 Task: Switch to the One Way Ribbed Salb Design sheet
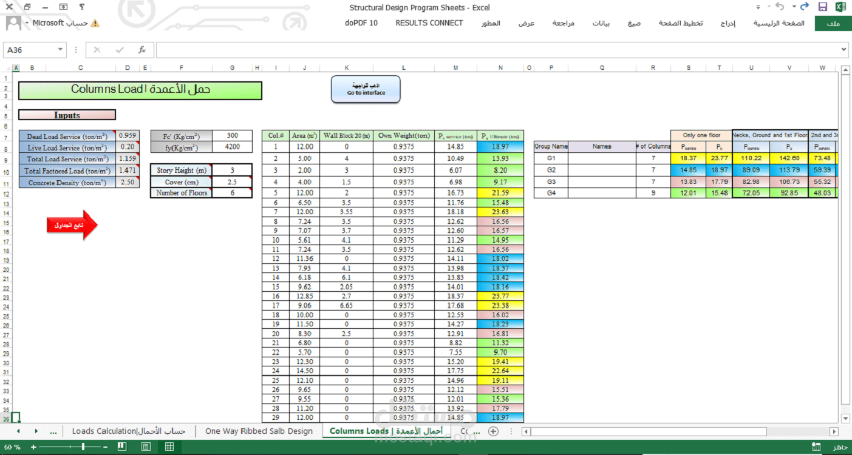coord(259,431)
